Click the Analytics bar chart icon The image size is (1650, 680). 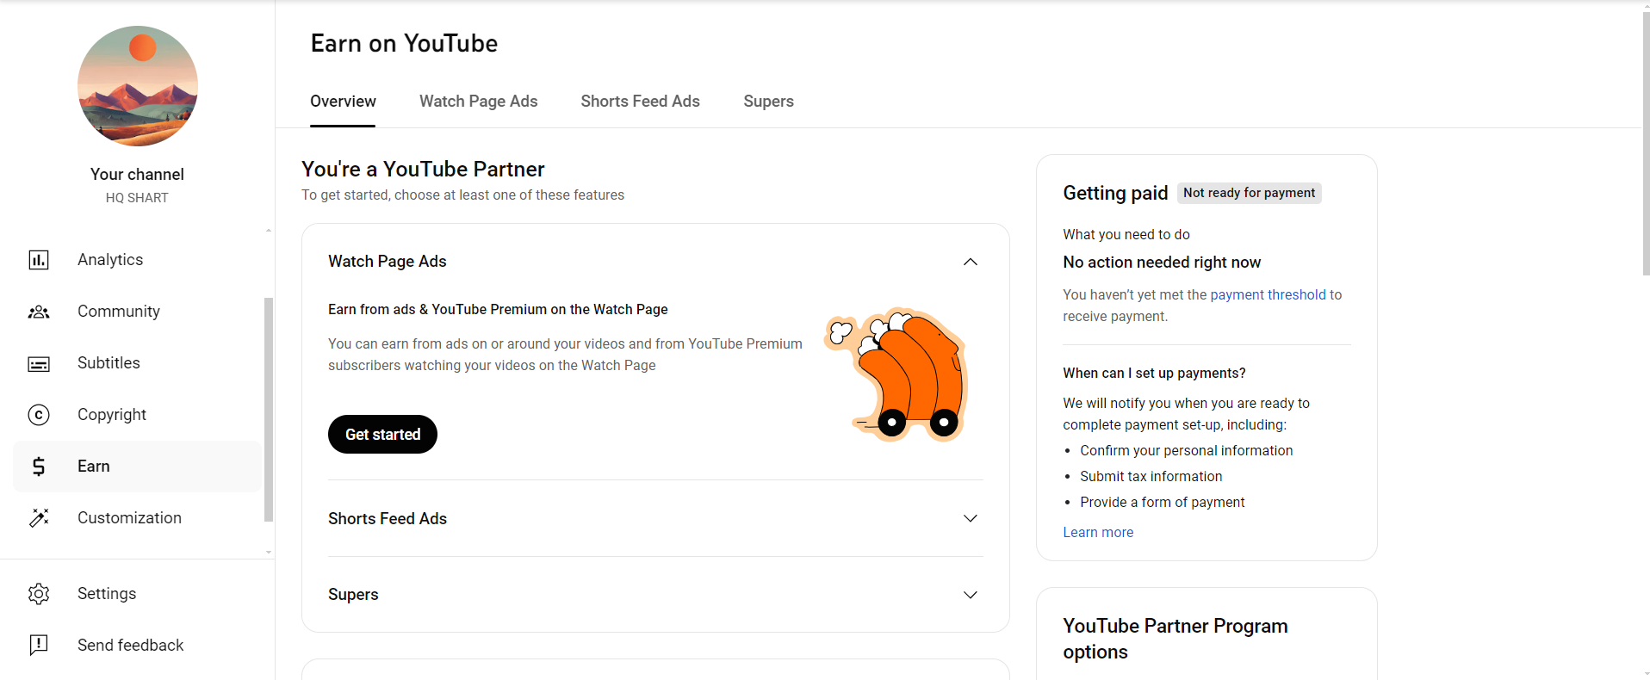[x=39, y=260]
